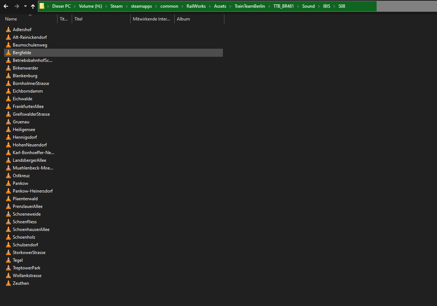Image resolution: width=437 pixels, height=306 pixels.
Task: Navigate to common breadcrumb
Action: pyautogui.click(x=169, y=6)
